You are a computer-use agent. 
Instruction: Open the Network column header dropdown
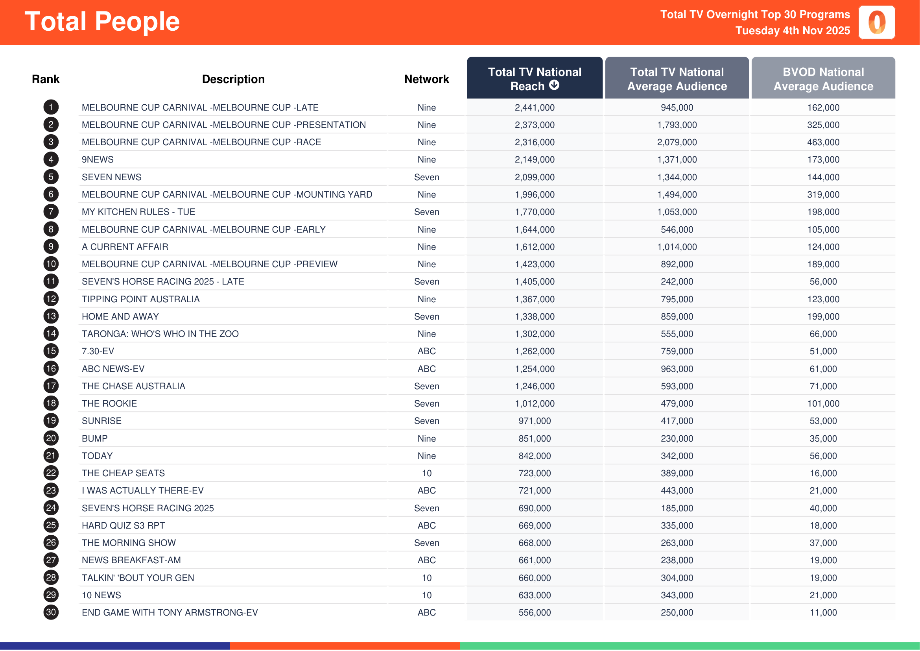click(x=426, y=79)
